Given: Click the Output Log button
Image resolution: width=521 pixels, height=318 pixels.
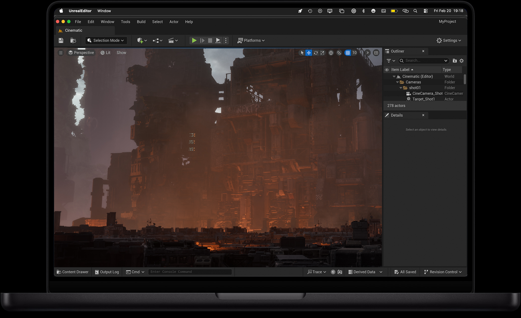Looking at the screenshot, I should 107,272.
